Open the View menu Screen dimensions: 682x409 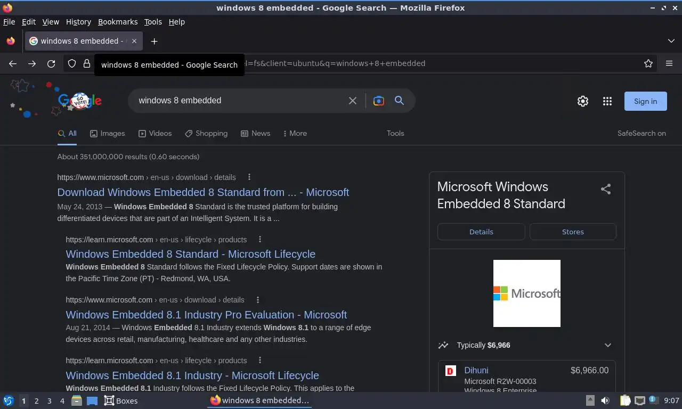[51, 22]
